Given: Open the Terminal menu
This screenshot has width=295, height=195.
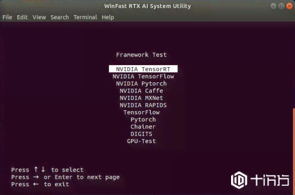Looking at the screenshot, I should (x=85, y=17).
